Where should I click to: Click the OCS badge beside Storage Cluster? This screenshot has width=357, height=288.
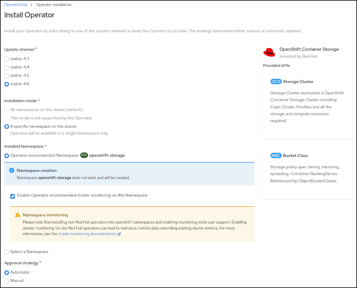coord(276,82)
